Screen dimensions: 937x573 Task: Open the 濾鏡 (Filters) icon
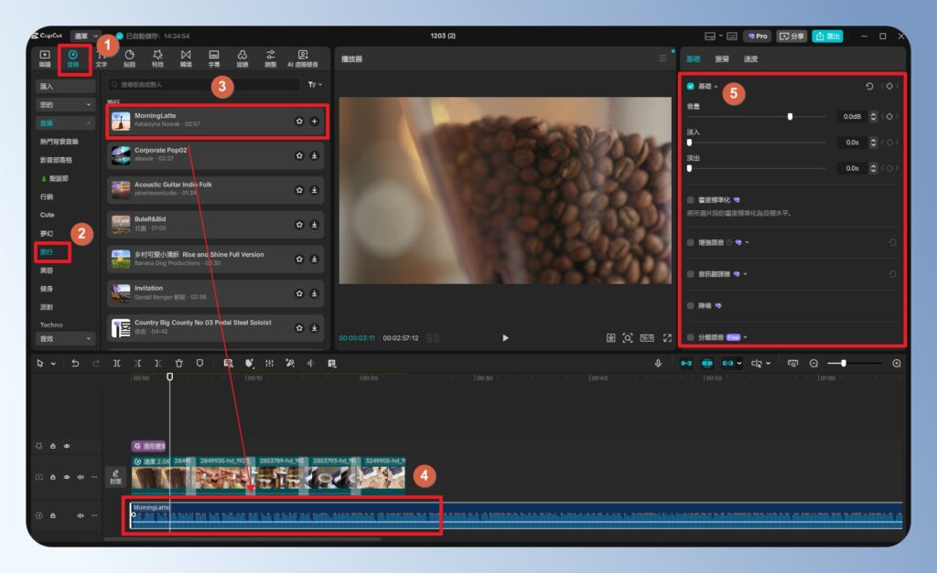click(242, 57)
